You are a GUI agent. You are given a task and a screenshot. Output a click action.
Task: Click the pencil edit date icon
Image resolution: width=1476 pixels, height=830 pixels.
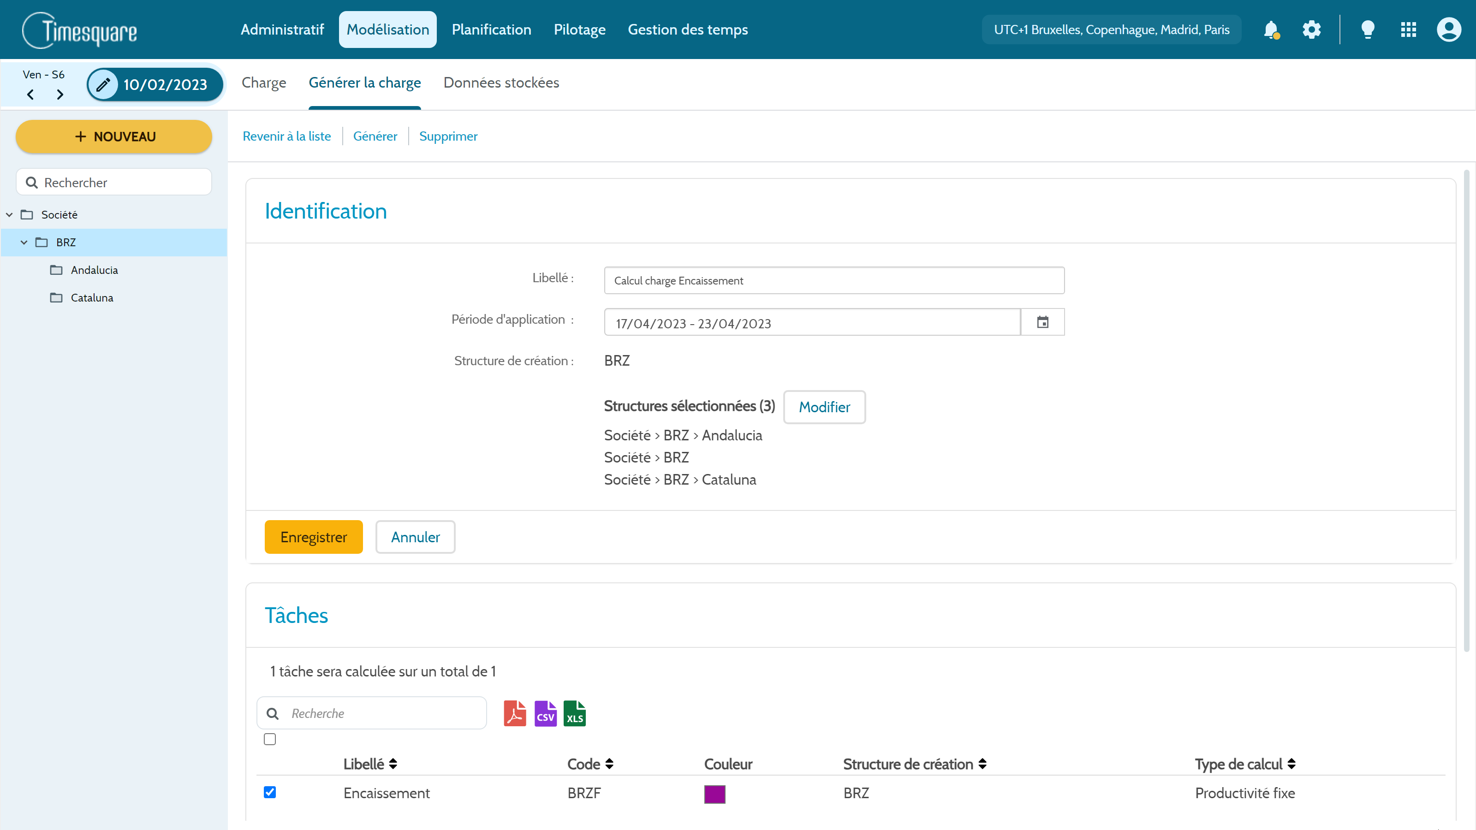103,85
